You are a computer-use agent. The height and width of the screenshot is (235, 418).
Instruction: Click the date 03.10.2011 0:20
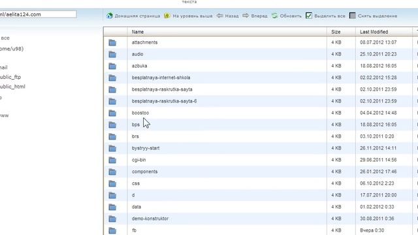tap(377, 136)
